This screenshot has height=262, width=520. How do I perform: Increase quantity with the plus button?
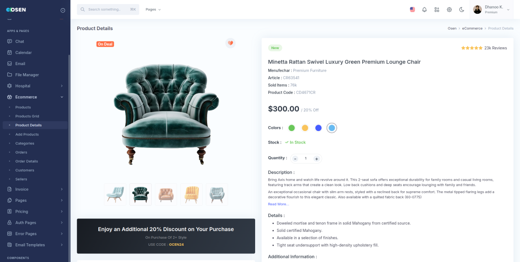point(316,159)
